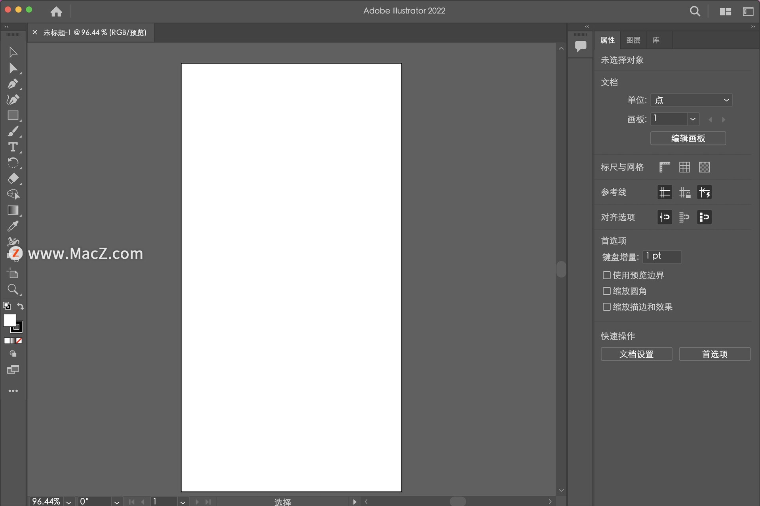Click the show rulers icon
The image size is (760, 506).
tap(665, 167)
